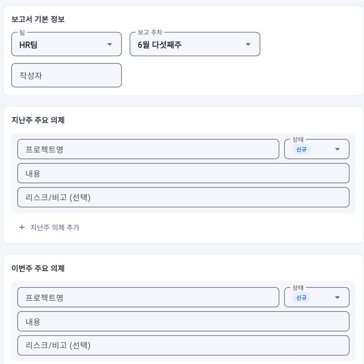Click 프로젝트명 field in 이번주 주요 의제
The height and width of the screenshot is (364, 364).
pos(148,297)
